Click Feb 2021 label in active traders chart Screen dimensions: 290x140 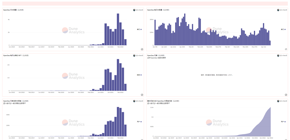(91, 138)
